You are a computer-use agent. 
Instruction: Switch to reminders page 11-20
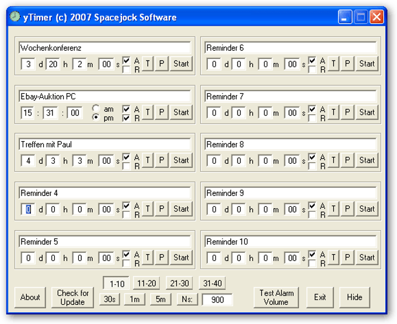click(147, 283)
